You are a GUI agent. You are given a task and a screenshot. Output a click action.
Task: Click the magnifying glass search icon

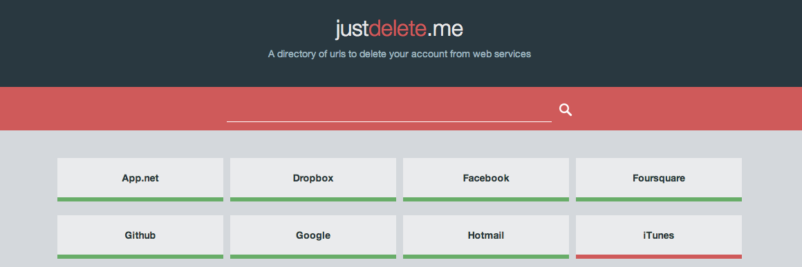coord(565,110)
